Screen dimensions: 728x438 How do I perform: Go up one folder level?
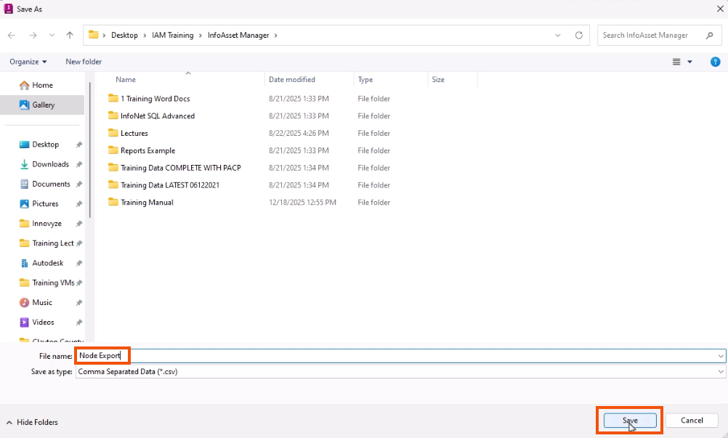tap(69, 35)
